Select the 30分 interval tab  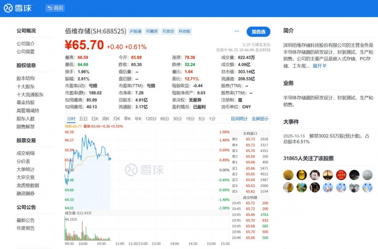177,119
